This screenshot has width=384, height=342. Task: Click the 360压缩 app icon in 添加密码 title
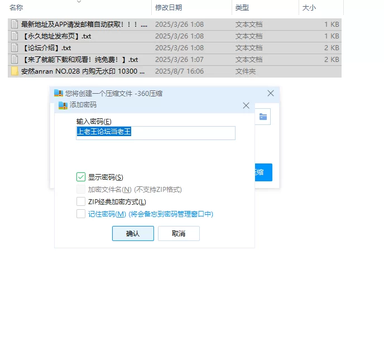tap(63, 105)
